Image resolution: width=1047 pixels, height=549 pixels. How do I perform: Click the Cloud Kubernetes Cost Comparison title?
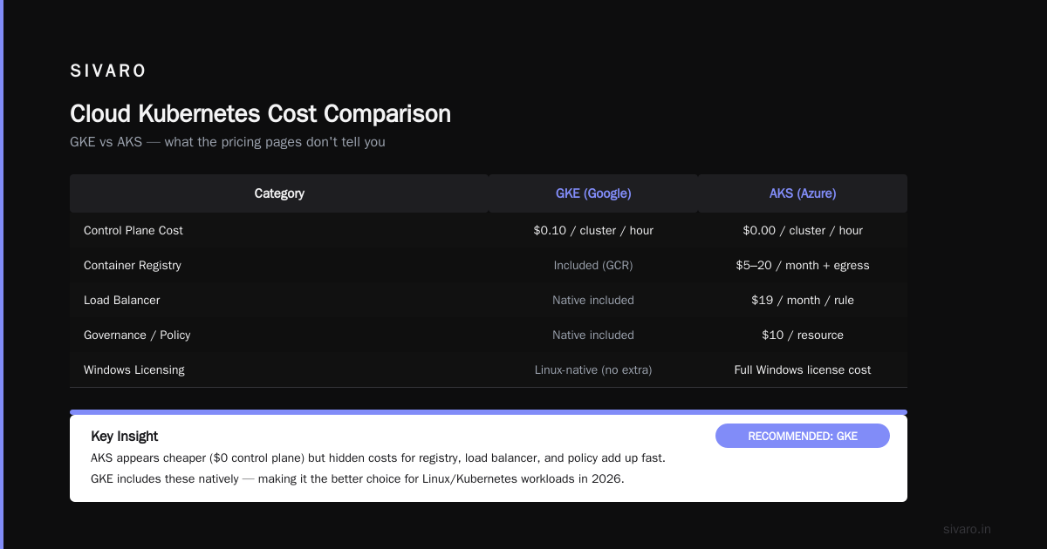(260, 113)
